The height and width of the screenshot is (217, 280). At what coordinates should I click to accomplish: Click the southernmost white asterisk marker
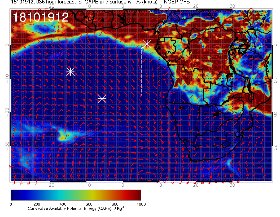[x=102, y=99]
